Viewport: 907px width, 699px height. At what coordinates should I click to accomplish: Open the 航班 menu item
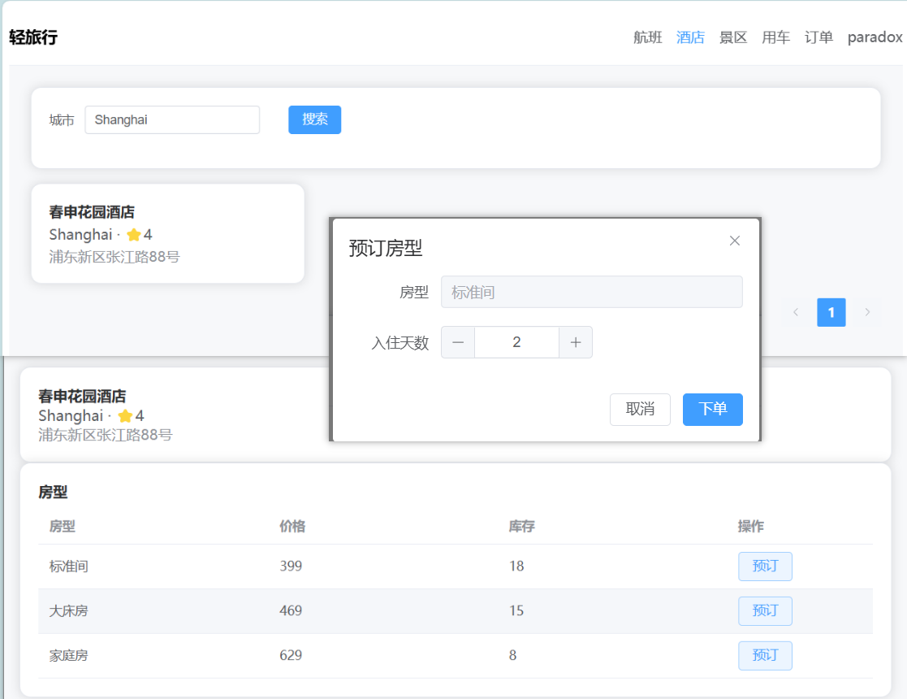[x=648, y=37]
